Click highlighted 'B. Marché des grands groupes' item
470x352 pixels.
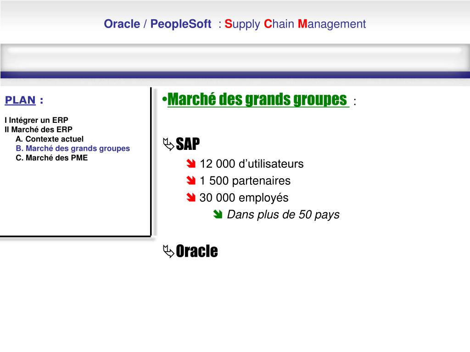73,148
